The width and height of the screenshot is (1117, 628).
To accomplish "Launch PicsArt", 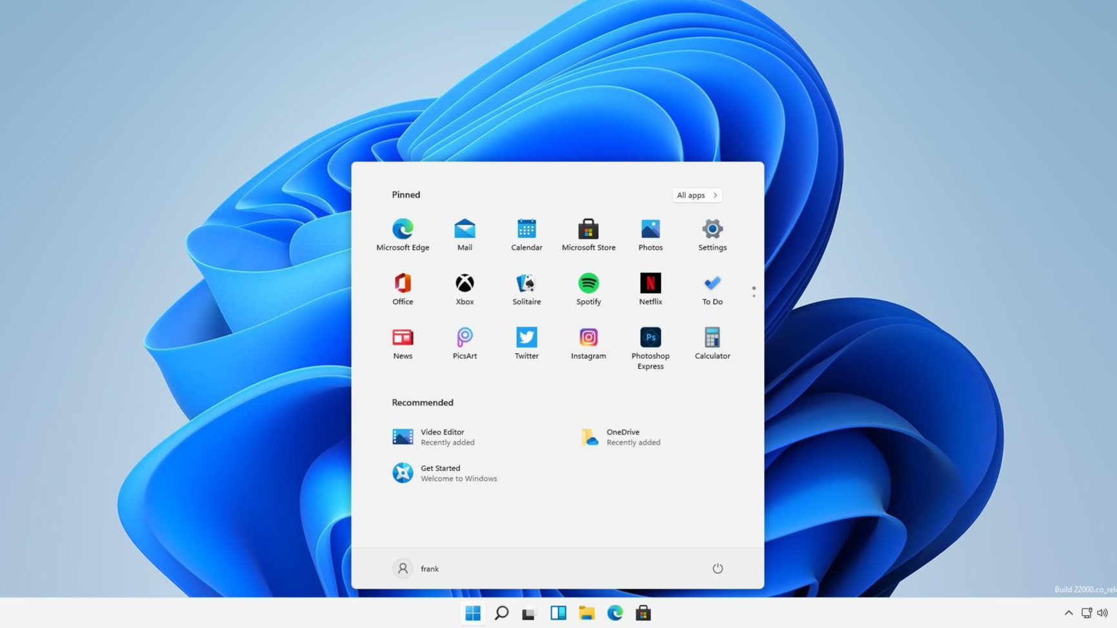I will coord(465,343).
